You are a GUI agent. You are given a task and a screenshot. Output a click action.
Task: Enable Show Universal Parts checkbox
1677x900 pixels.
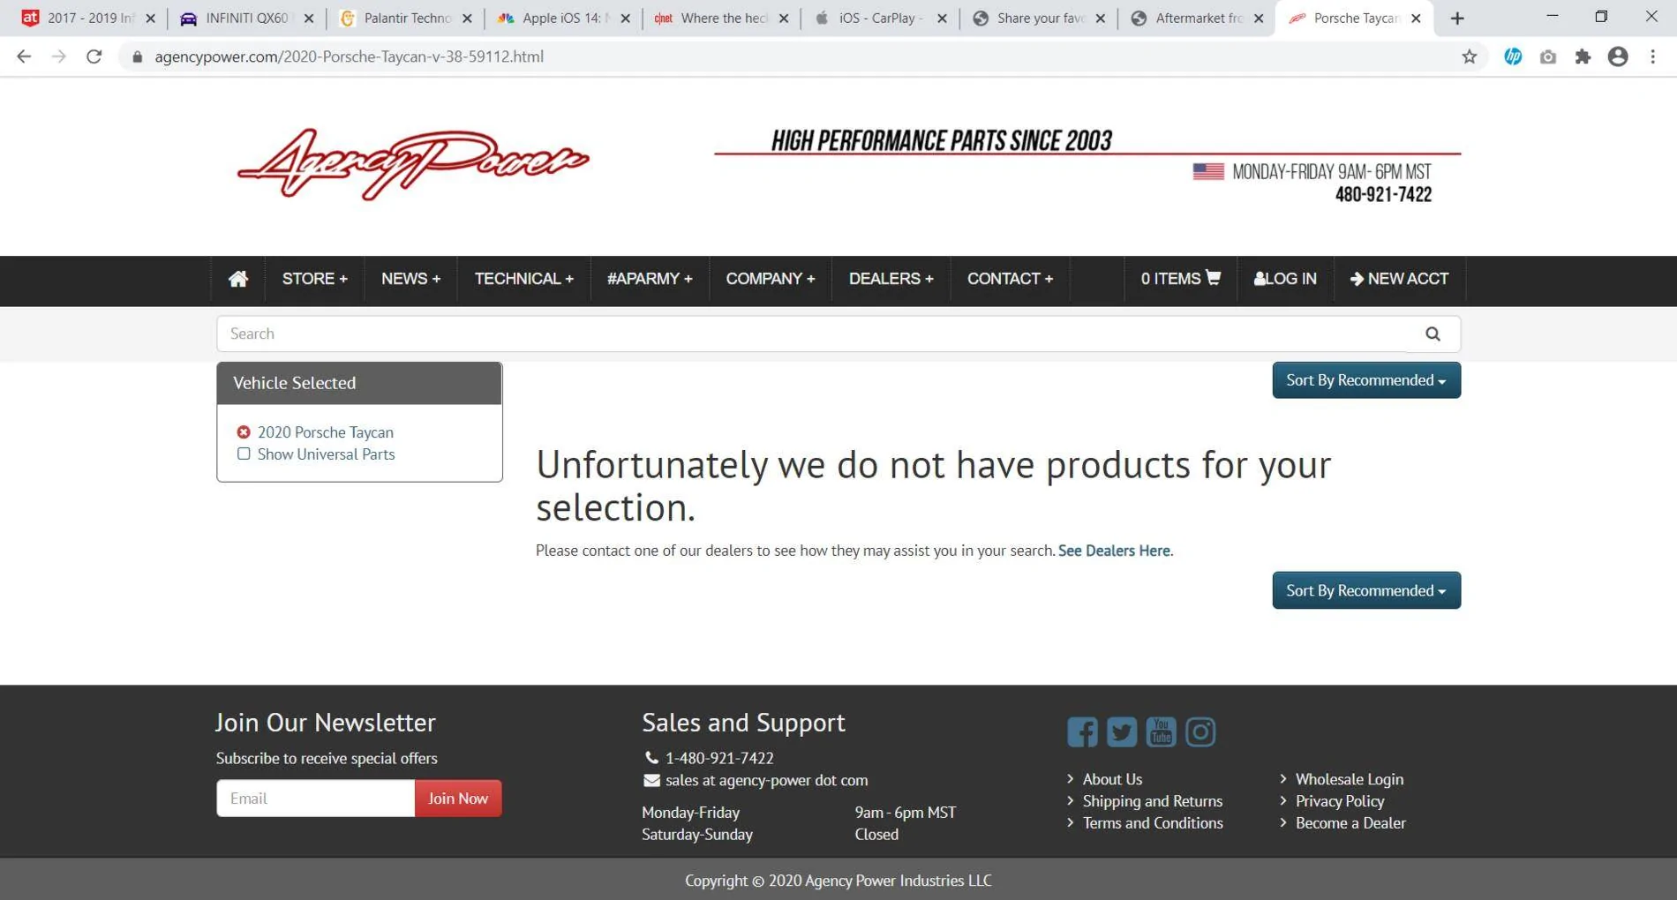244,454
